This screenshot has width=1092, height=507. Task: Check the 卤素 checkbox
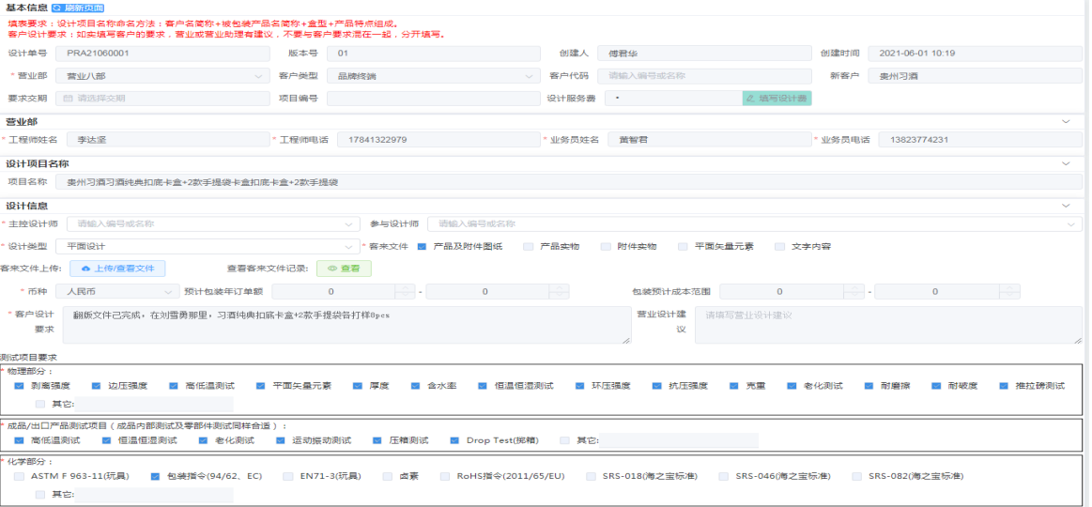point(387,476)
